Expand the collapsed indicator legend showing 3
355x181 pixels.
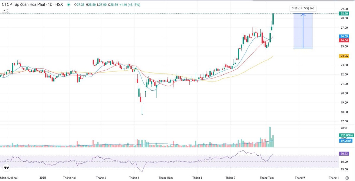click(5, 10)
